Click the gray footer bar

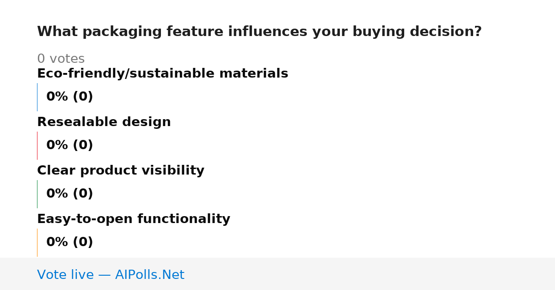(277, 274)
